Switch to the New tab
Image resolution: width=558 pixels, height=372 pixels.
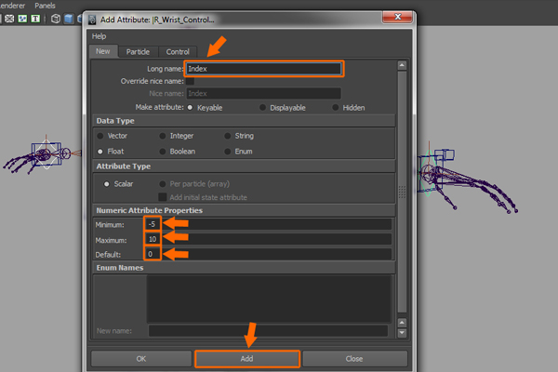103,51
